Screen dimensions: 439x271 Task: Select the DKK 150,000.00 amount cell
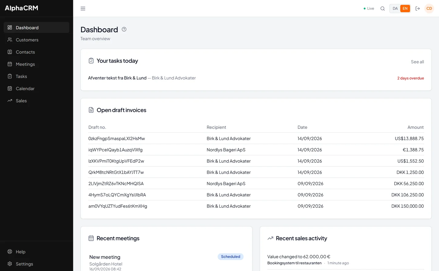coord(408,206)
